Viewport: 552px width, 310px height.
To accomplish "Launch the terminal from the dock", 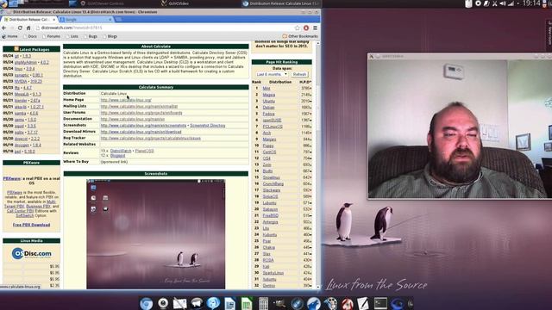I will [x=380, y=303].
